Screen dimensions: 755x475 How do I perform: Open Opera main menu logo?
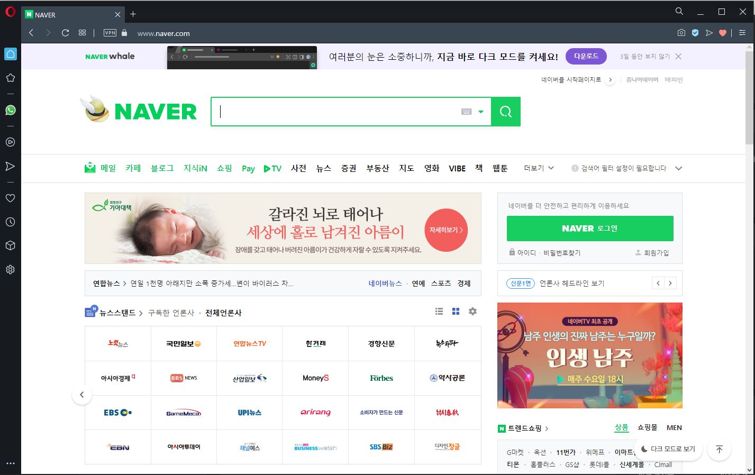[10, 12]
